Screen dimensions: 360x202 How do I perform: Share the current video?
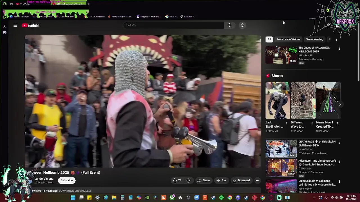coord(203,180)
